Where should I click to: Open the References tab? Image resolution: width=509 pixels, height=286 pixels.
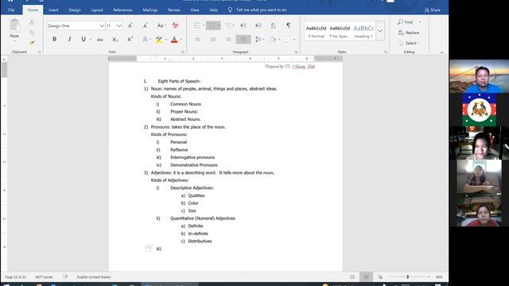pyautogui.click(x=122, y=10)
